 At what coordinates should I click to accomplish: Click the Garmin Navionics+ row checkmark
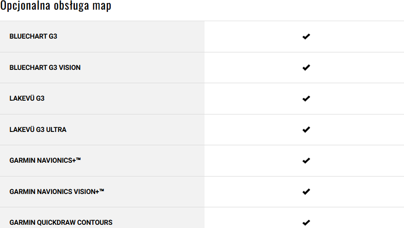click(306, 160)
